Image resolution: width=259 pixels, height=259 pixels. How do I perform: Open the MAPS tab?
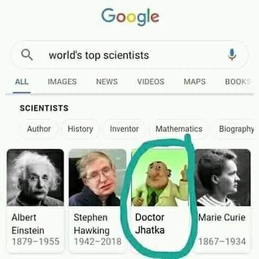click(x=195, y=81)
